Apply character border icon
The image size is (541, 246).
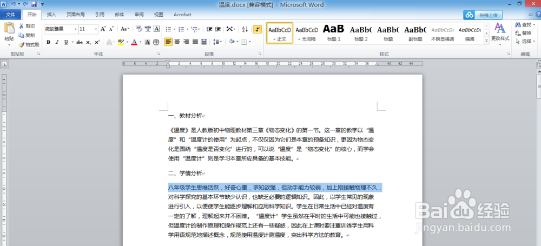point(156,29)
